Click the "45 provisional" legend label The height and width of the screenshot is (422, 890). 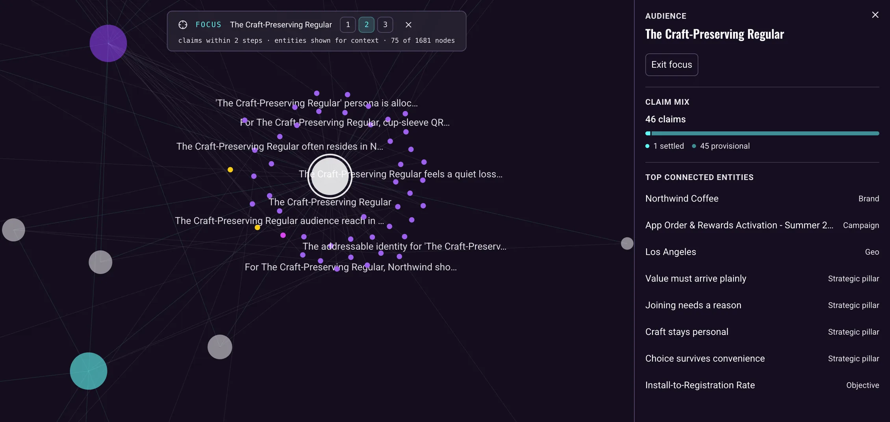[725, 146]
